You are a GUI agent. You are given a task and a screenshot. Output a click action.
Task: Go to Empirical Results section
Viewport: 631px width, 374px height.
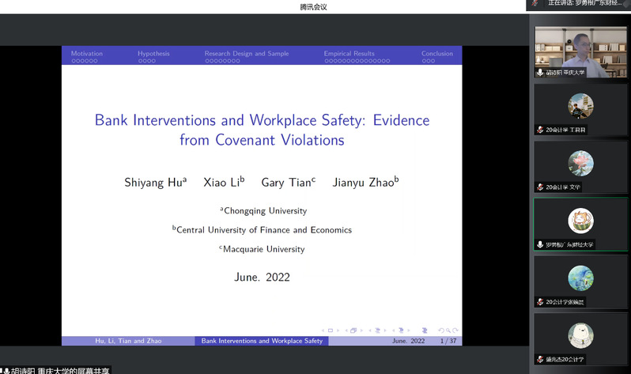(x=349, y=54)
